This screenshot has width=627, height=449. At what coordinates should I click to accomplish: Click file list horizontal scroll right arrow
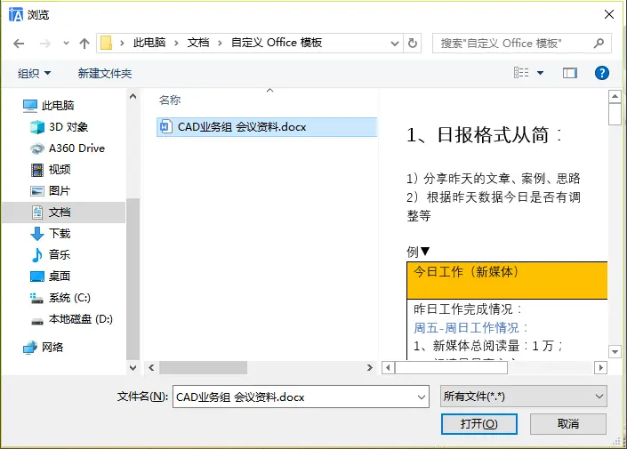point(370,367)
